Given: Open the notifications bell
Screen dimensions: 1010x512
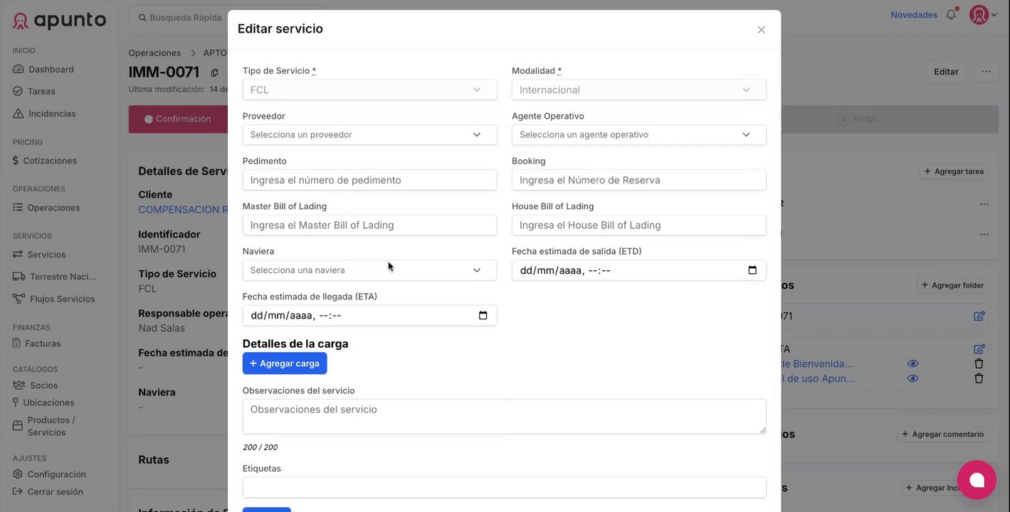Looking at the screenshot, I should (951, 15).
